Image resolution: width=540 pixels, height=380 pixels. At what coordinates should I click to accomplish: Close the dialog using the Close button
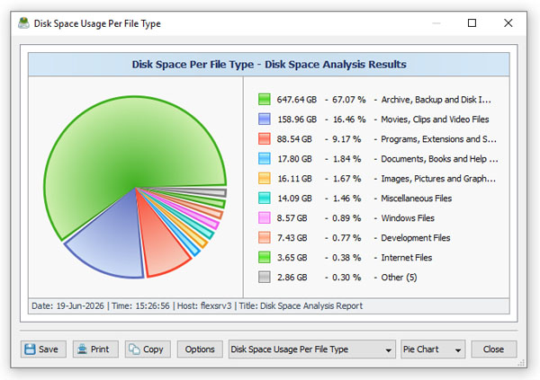coord(493,349)
